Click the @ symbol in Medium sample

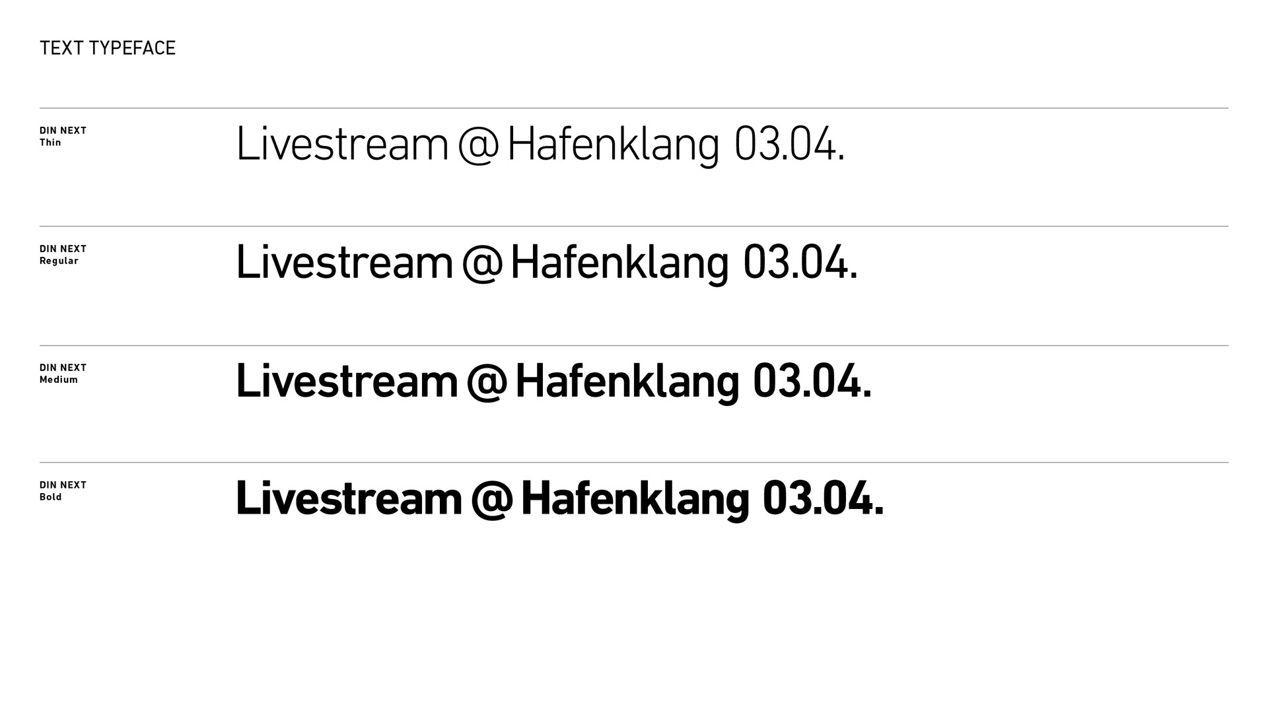pyautogui.click(x=487, y=382)
